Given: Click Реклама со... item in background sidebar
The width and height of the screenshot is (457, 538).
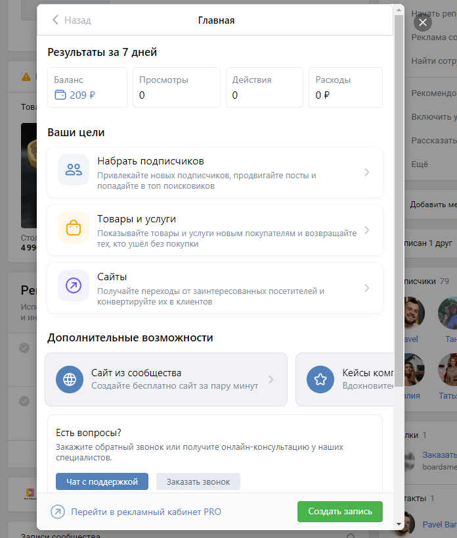Looking at the screenshot, I should coord(434,37).
